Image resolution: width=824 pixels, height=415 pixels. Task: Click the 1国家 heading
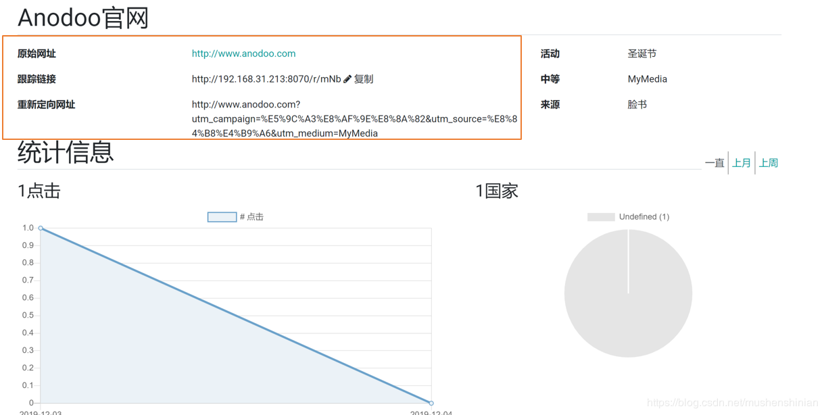497,191
